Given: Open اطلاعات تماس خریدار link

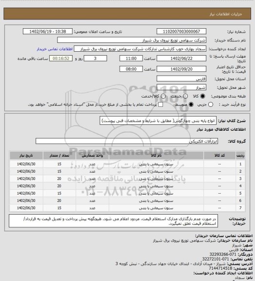Looking at the screenshot, I should click(55, 49).
